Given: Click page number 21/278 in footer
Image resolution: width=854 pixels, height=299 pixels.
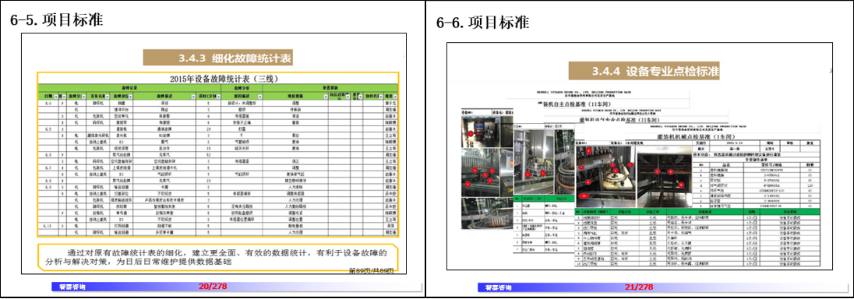Looking at the screenshot, I should pos(640,287).
